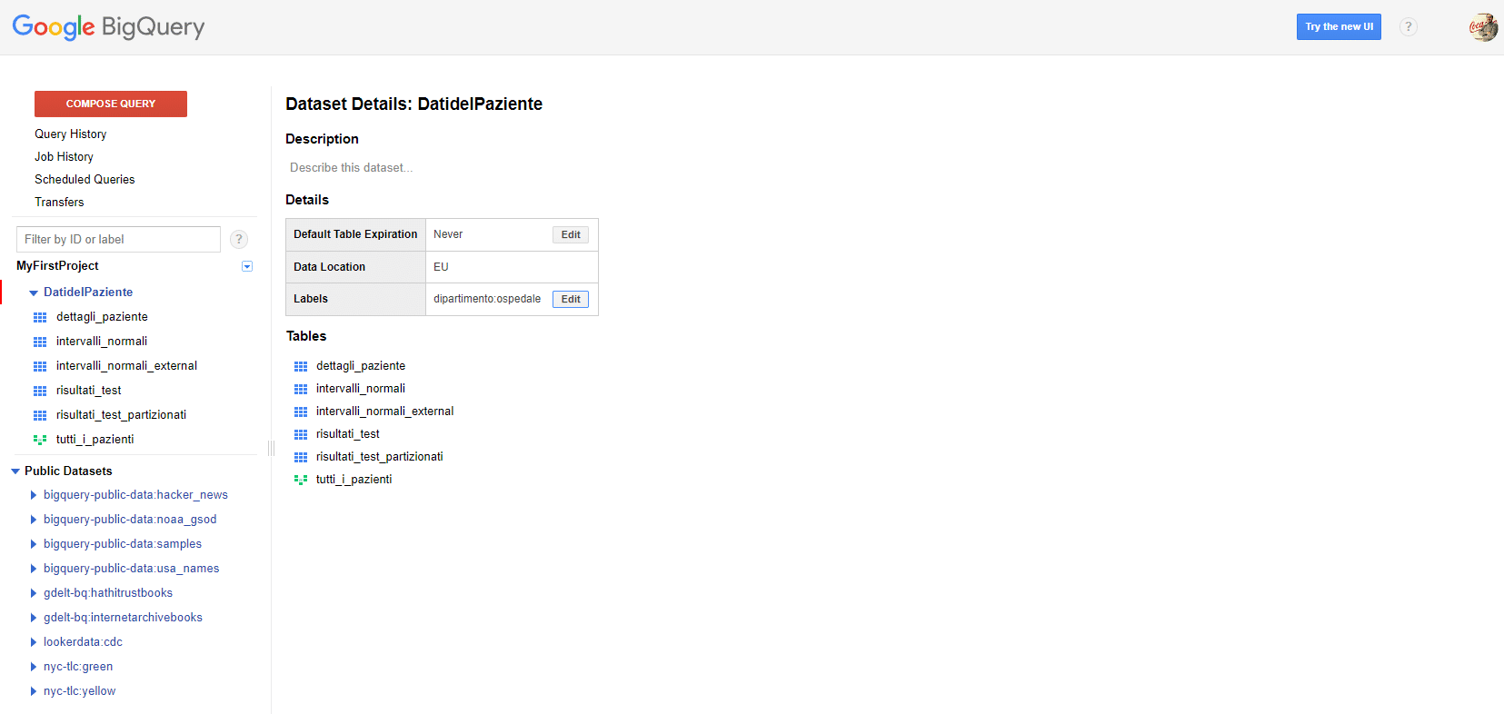Collapse the Public Datasets section
Image resolution: width=1504 pixels, height=714 pixels.
(x=15, y=471)
